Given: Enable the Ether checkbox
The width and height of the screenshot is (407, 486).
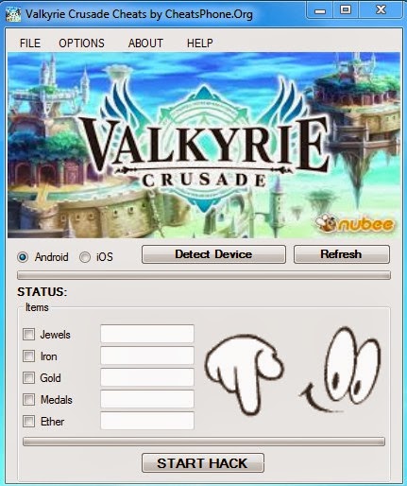Looking at the screenshot, I should click(x=28, y=422).
